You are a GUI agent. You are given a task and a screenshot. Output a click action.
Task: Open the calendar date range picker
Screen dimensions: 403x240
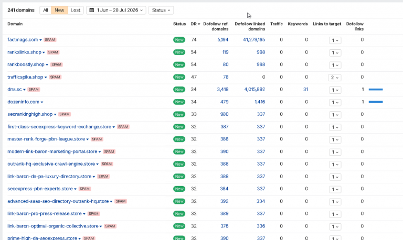(x=116, y=10)
